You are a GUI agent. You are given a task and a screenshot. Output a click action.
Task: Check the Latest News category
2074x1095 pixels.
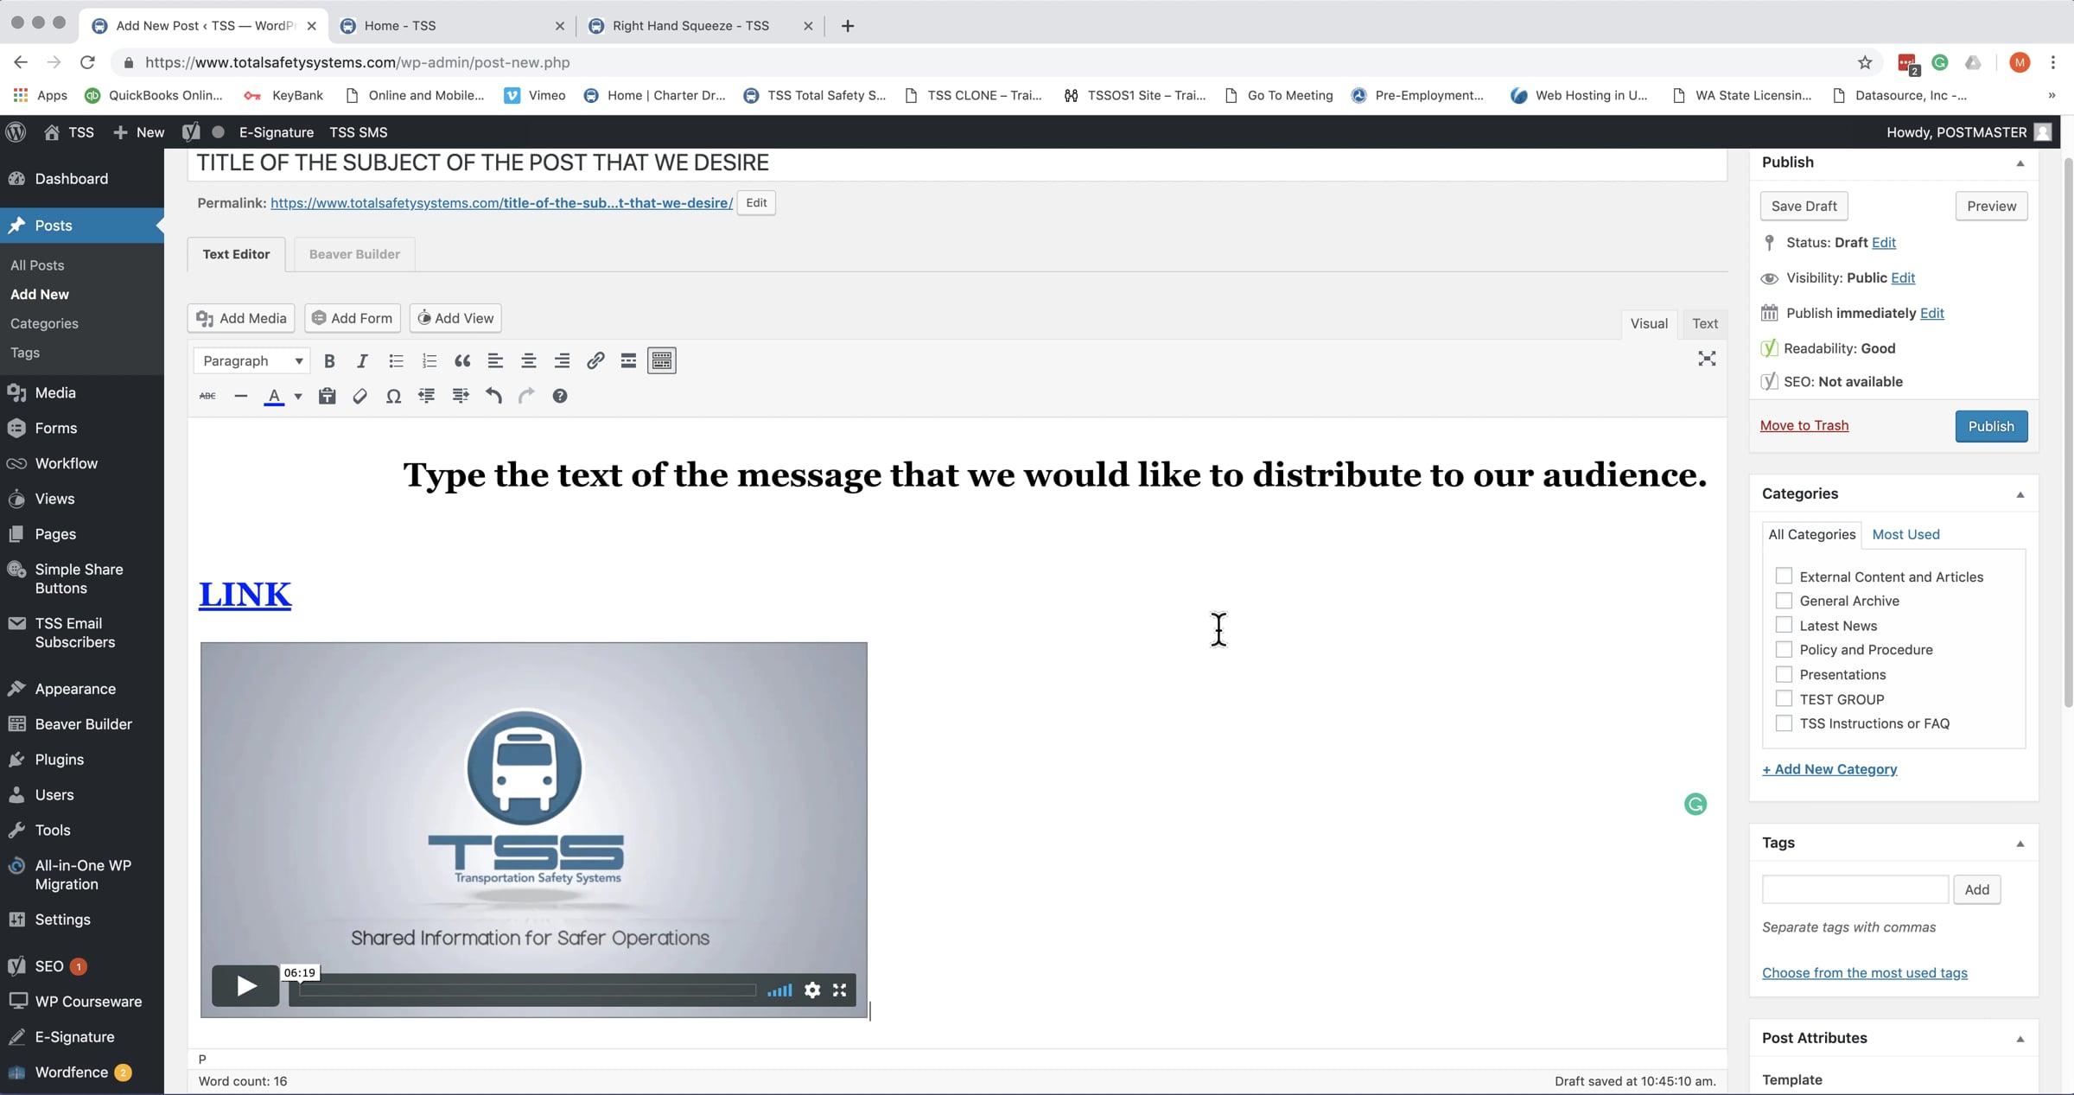1784,625
